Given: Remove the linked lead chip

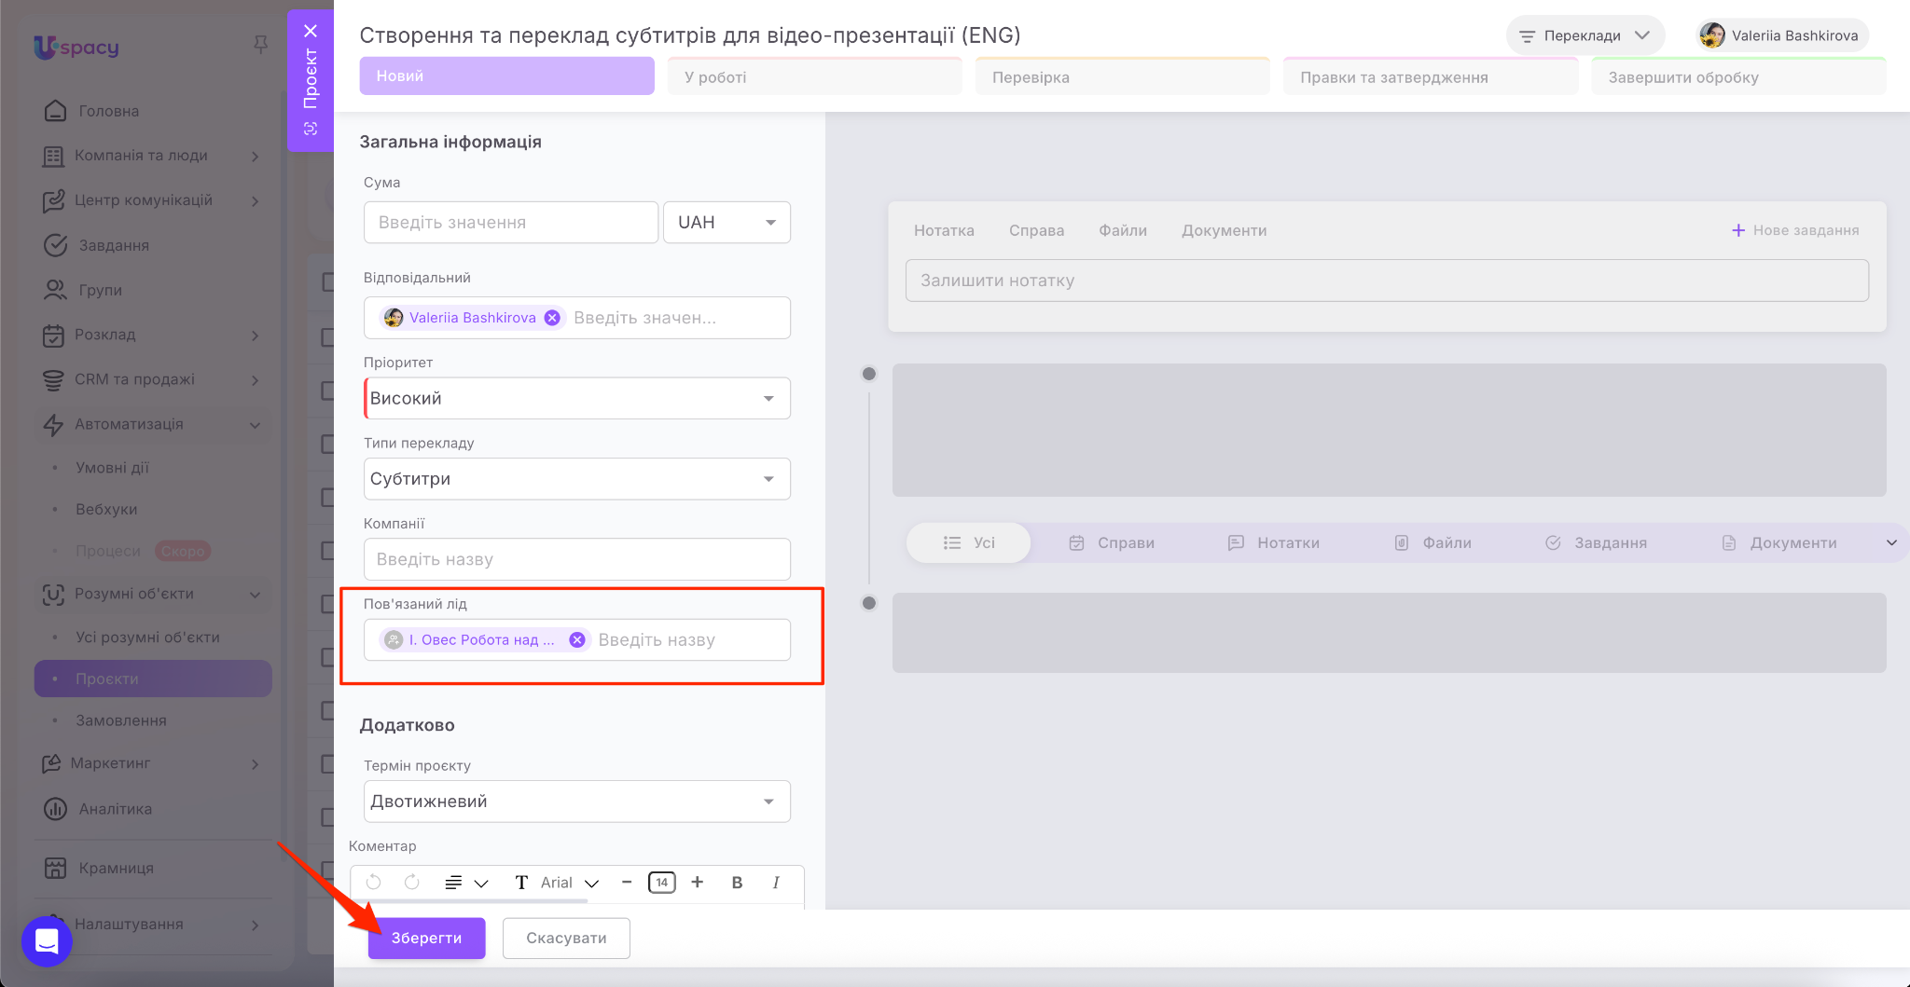Looking at the screenshot, I should [x=577, y=640].
